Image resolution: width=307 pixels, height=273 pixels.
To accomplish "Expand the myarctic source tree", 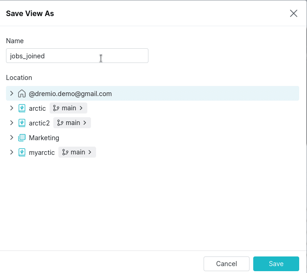I will 11,152.
